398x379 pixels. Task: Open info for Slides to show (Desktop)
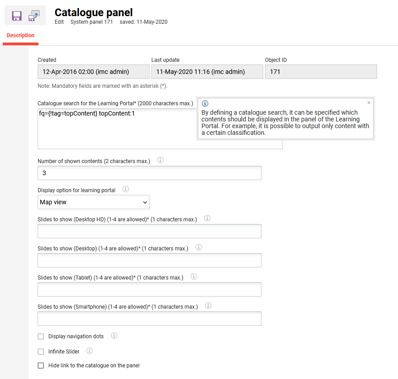point(199,247)
